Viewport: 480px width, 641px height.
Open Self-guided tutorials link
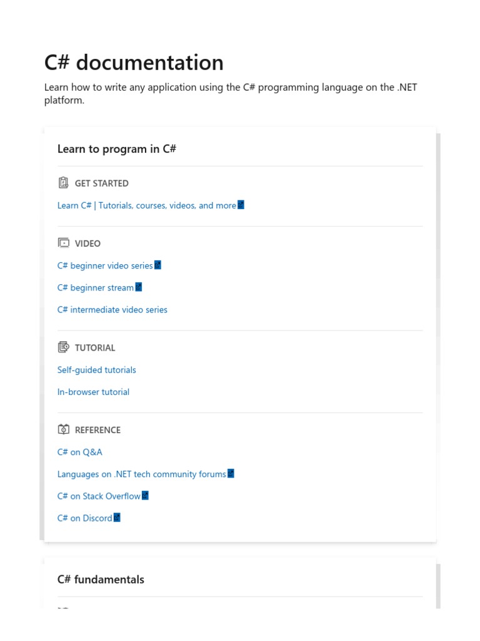(97, 370)
